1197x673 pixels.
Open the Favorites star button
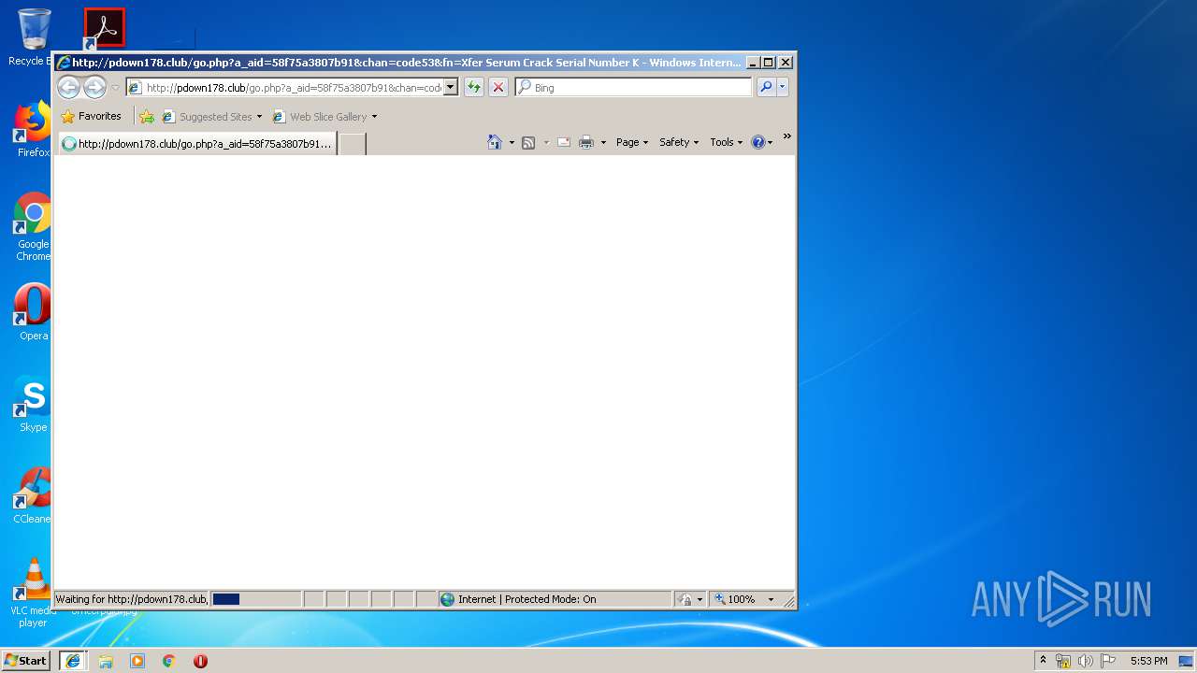tap(91, 117)
